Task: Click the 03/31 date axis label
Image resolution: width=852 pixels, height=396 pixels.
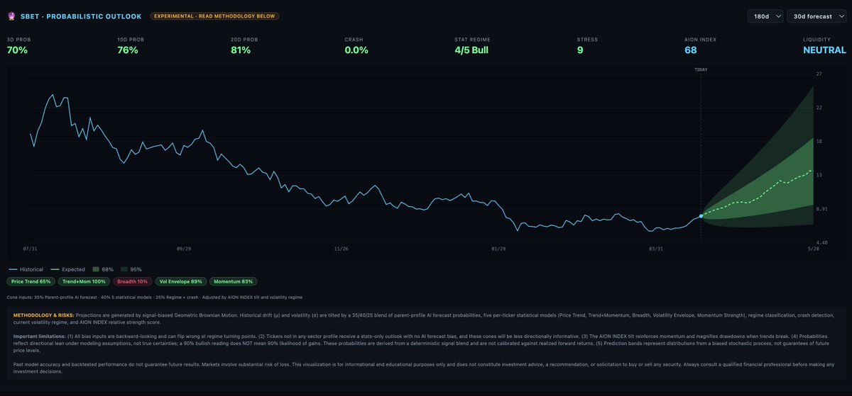Action: point(656,249)
